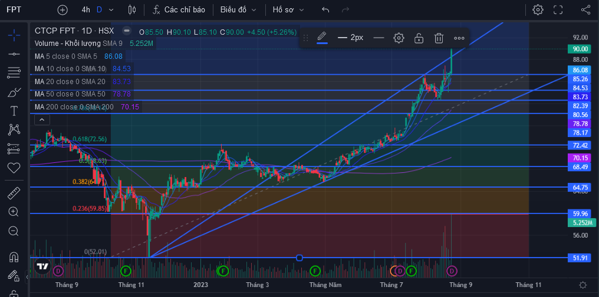Open the Fibonacci/Gann tools group
Screen dimensions: 599x297
(14, 72)
